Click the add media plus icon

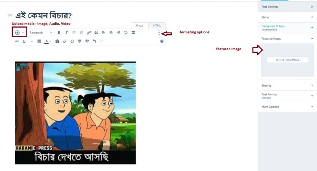pos(17,33)
